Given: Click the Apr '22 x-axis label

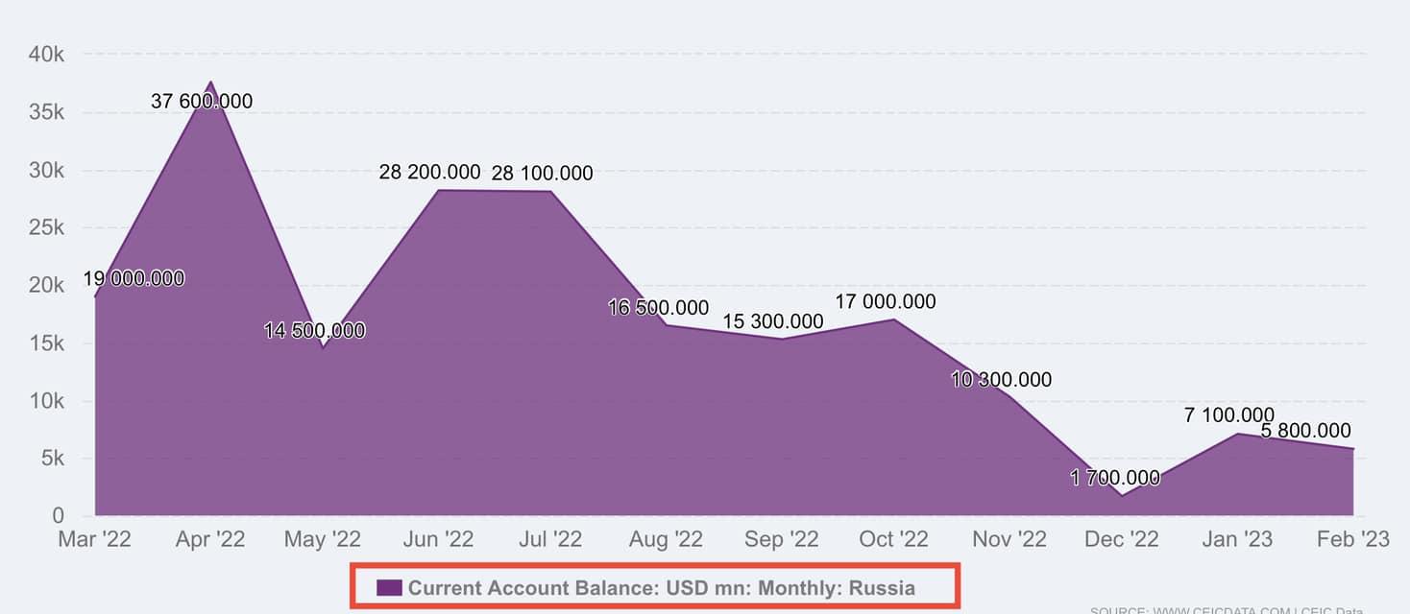Looking at the screenshot, I should 209,540.
